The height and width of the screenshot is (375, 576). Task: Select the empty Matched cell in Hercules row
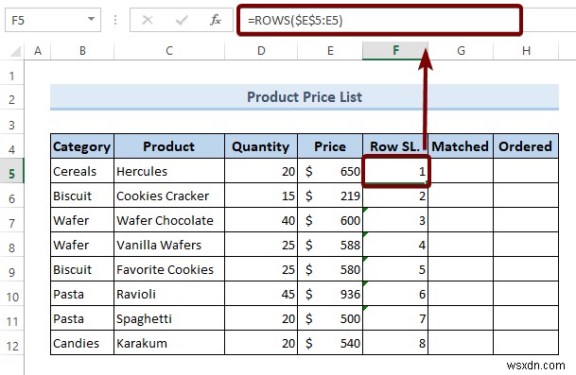tap(461, 171)
